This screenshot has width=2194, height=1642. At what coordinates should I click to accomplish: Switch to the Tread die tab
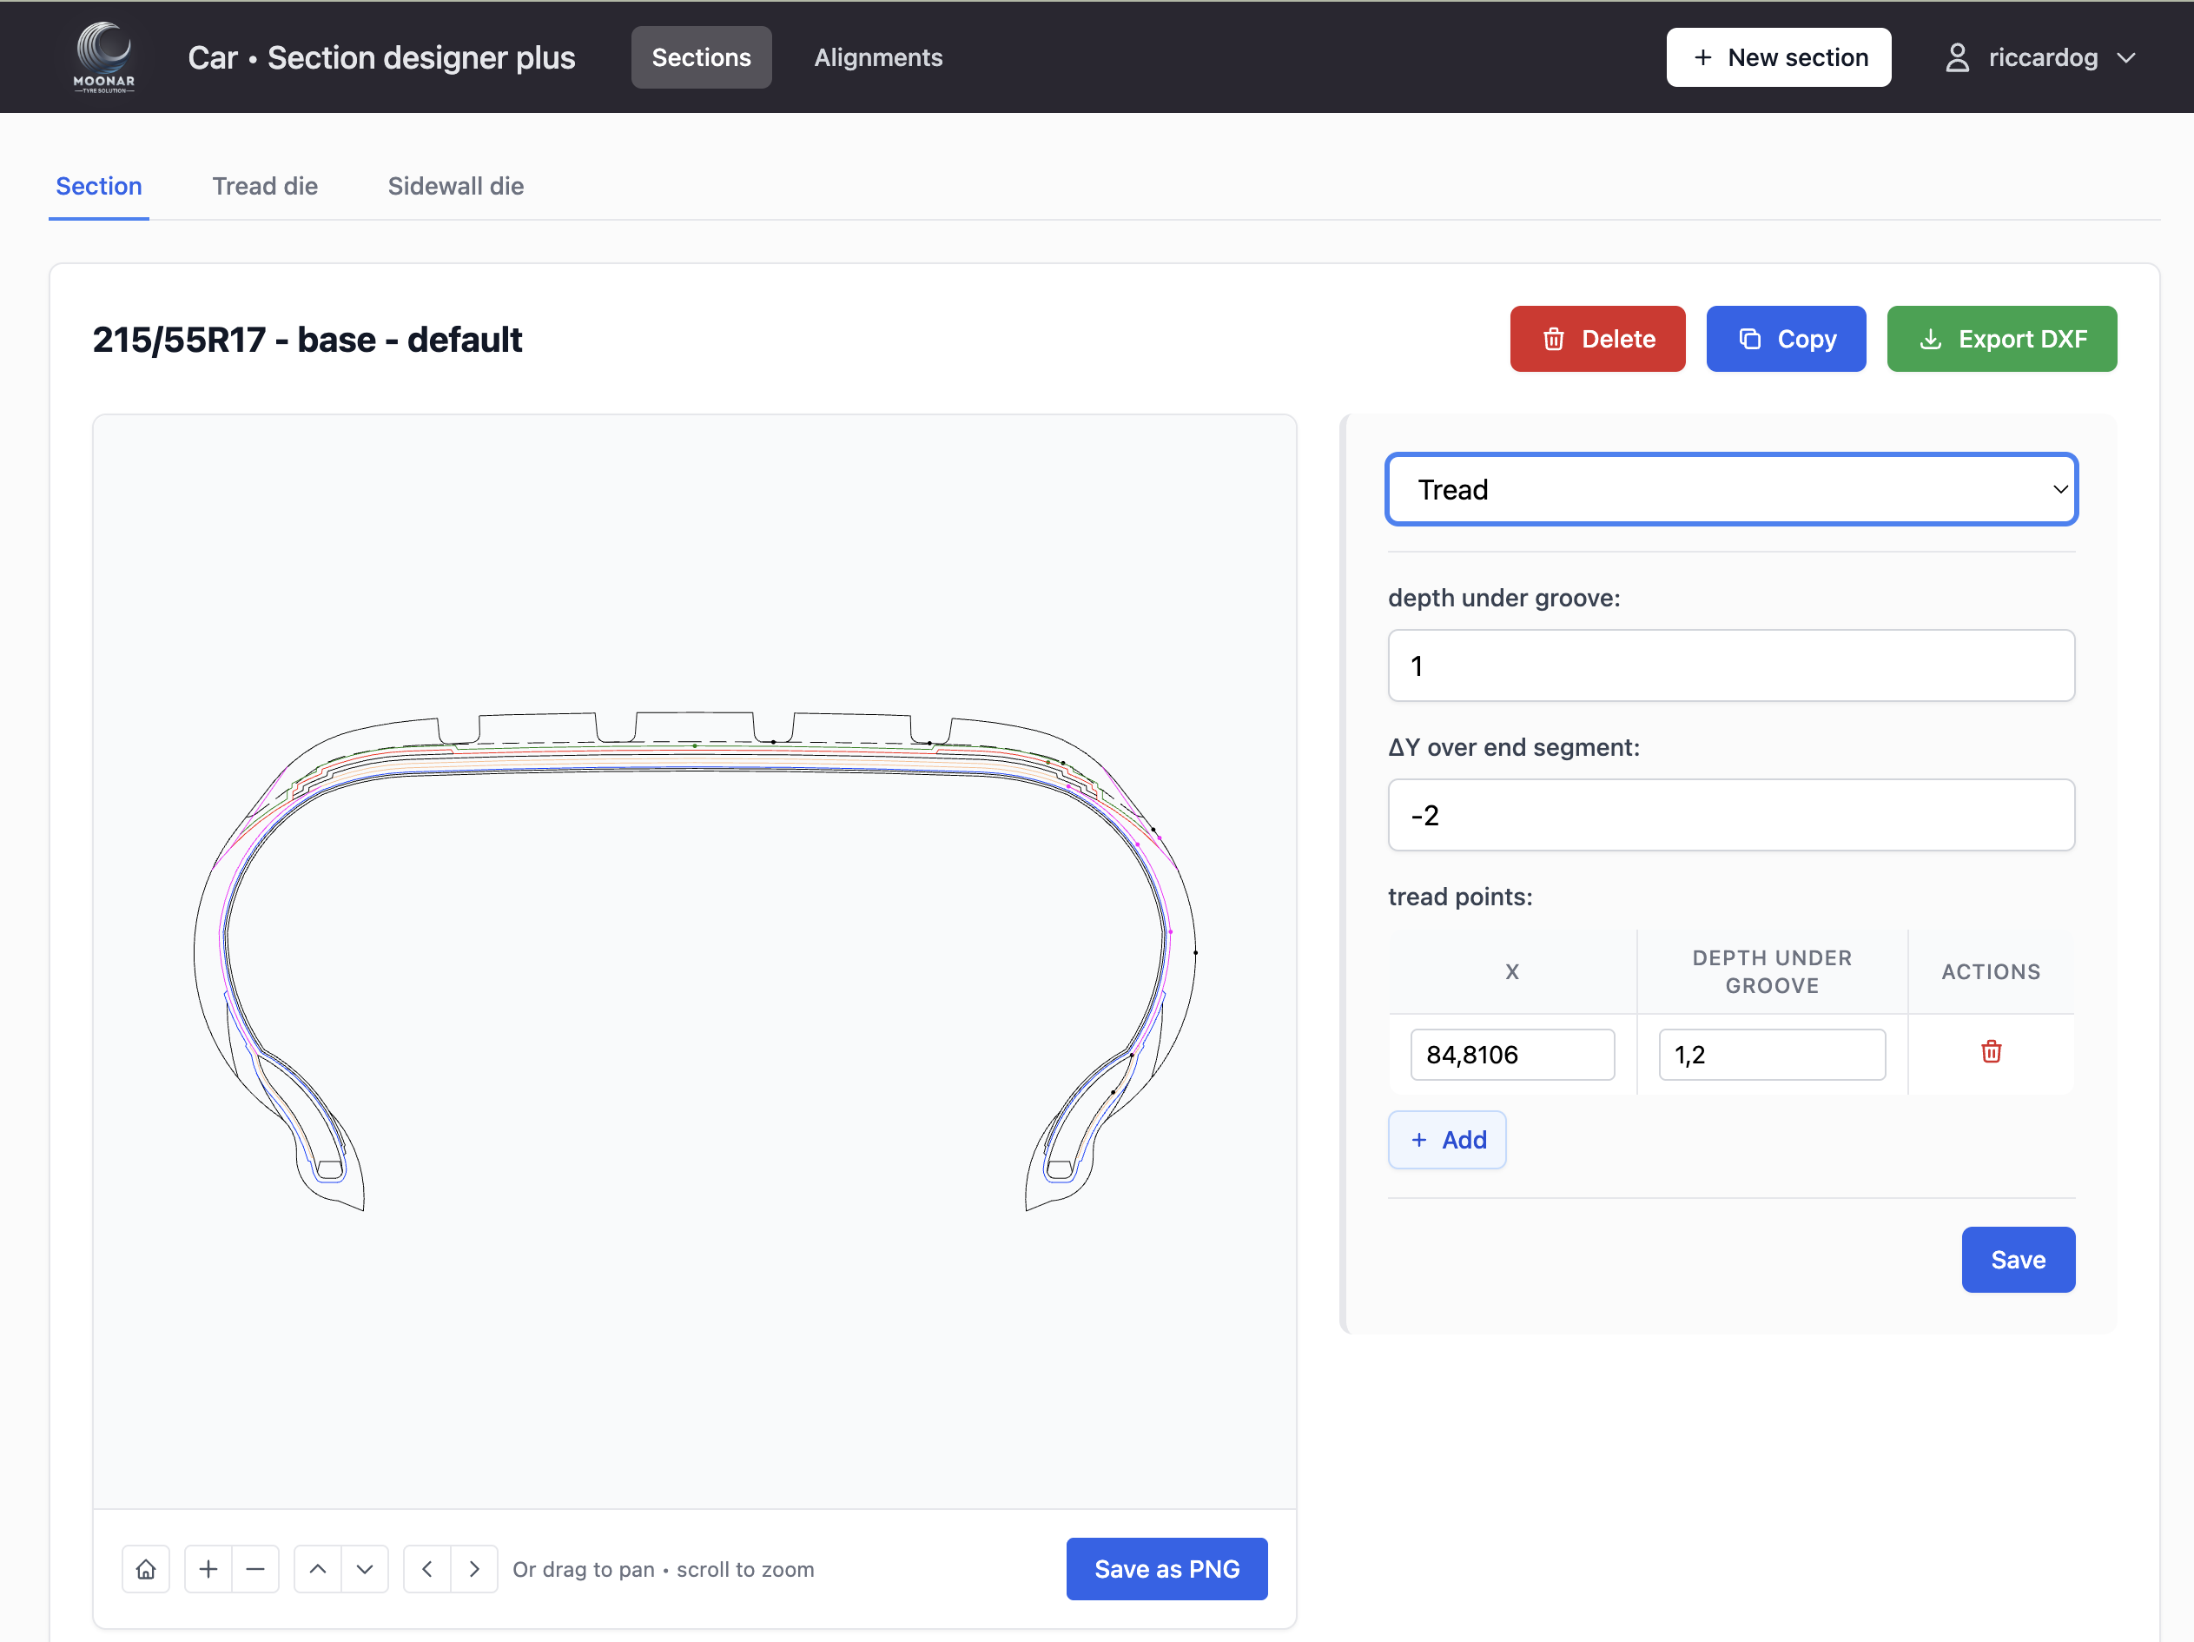click(x=264, y=186)
